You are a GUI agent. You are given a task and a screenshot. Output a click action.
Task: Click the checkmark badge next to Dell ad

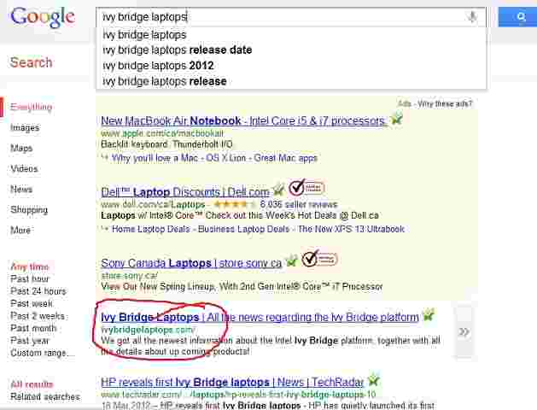click(306, 187)
